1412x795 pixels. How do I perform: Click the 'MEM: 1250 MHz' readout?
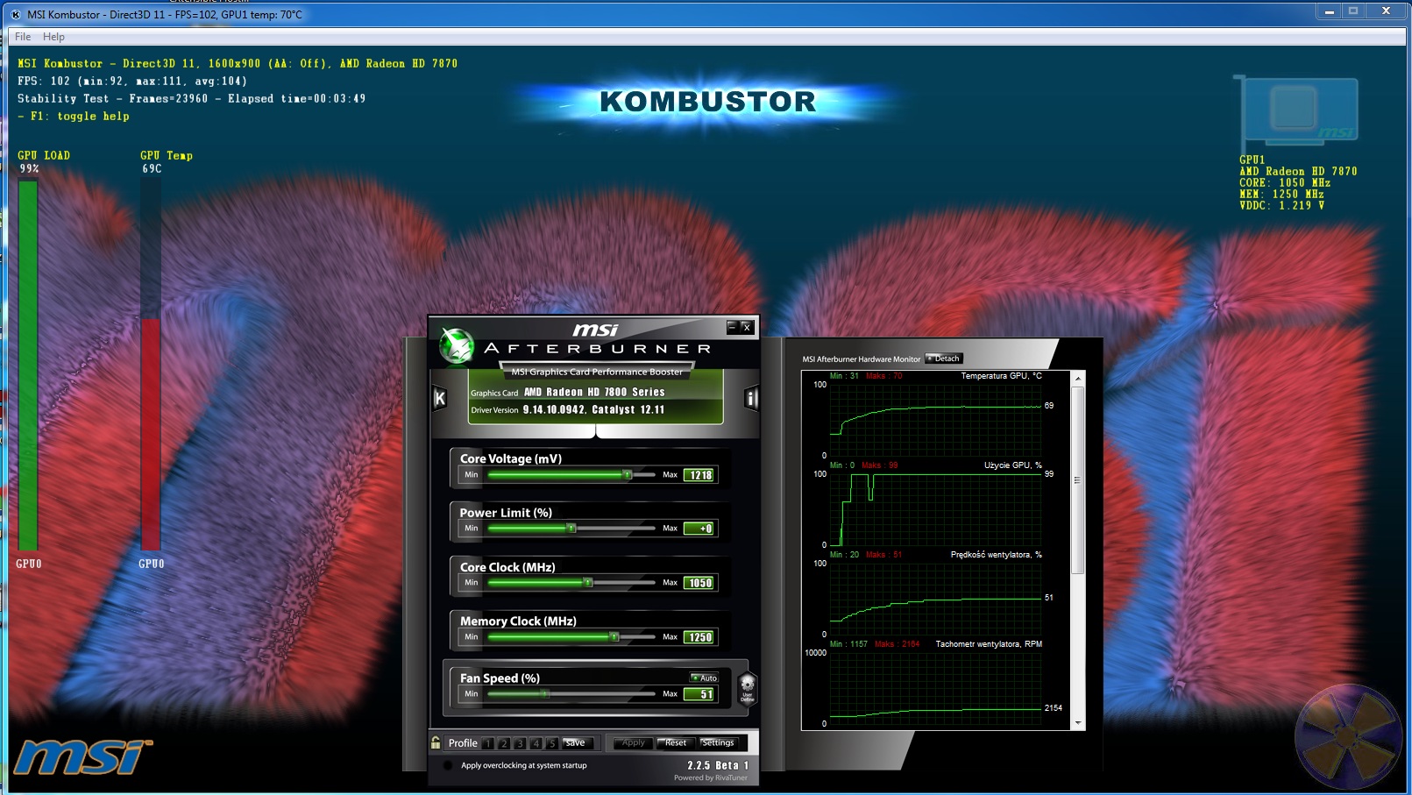(1281, 194)
